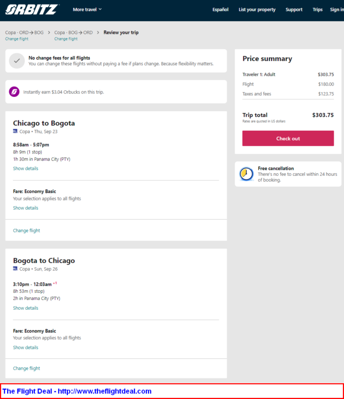Screen dimensions: 344x399
Task: Click chevron arrow before Review your trip
Action: pos(98,33)
